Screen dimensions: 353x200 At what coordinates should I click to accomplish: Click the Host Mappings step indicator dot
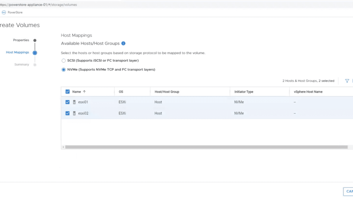pos(35,53)
